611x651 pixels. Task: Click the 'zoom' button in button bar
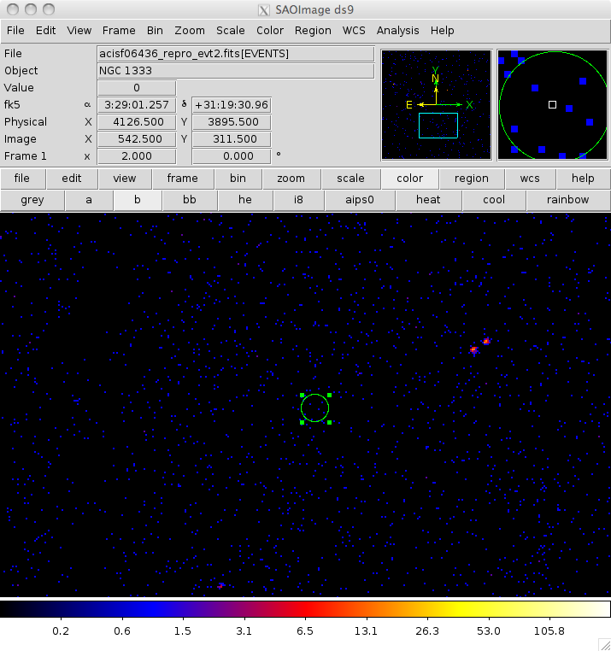click(x=291, y=179)
